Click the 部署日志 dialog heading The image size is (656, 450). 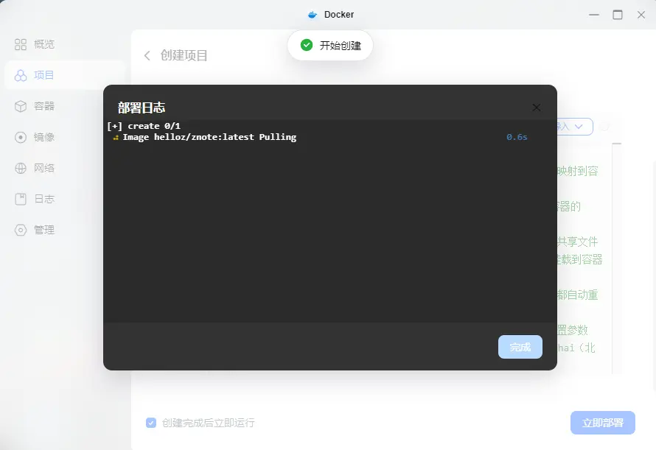click(142, 108)
